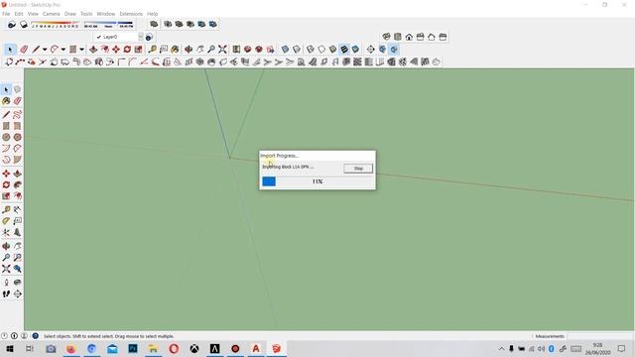The image size is (635, 357).
Task: Switch to Shaded With Textures style
Action: click(x=344, y=50)
